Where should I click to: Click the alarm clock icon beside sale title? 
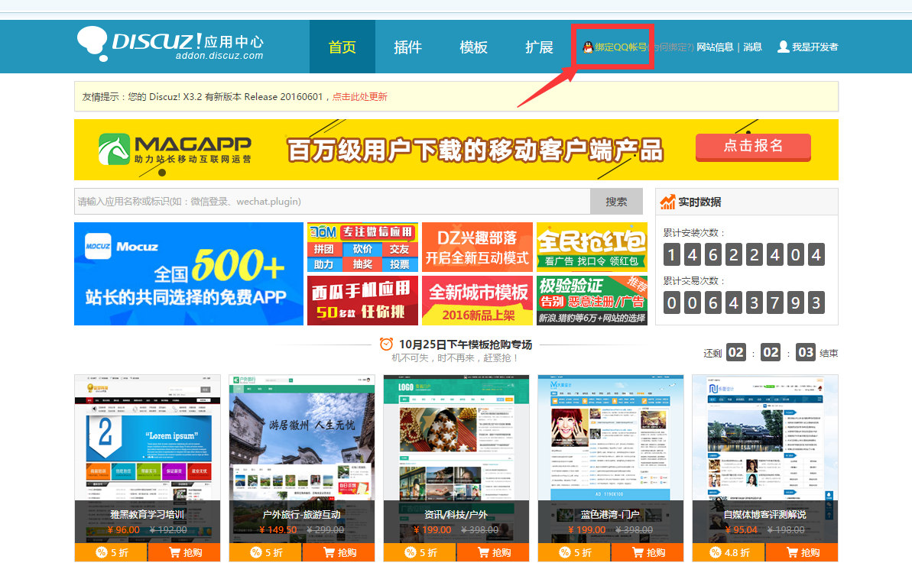click(387, 344)
